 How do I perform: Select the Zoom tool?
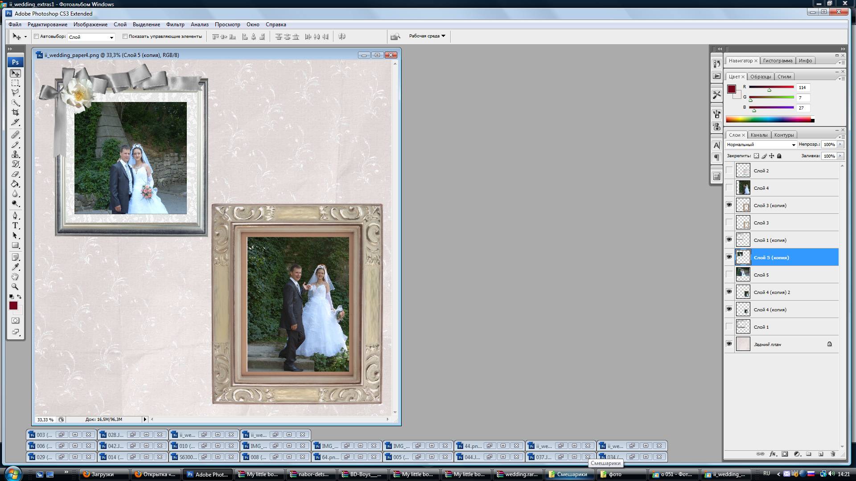15,286
